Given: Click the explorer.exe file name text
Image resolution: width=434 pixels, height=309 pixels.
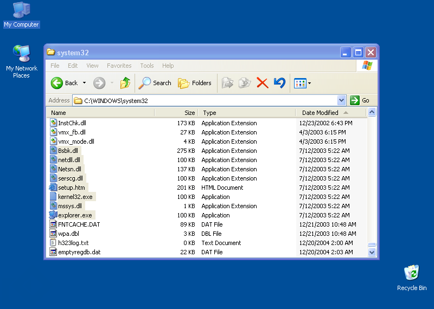Looking at the screenshot, I should tap(75, 215).
